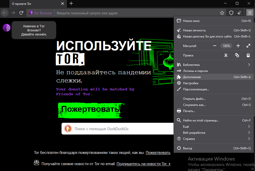The image size is (255, 171).
Task: Click the newsletter envelope icon
Action: [37, 162]
